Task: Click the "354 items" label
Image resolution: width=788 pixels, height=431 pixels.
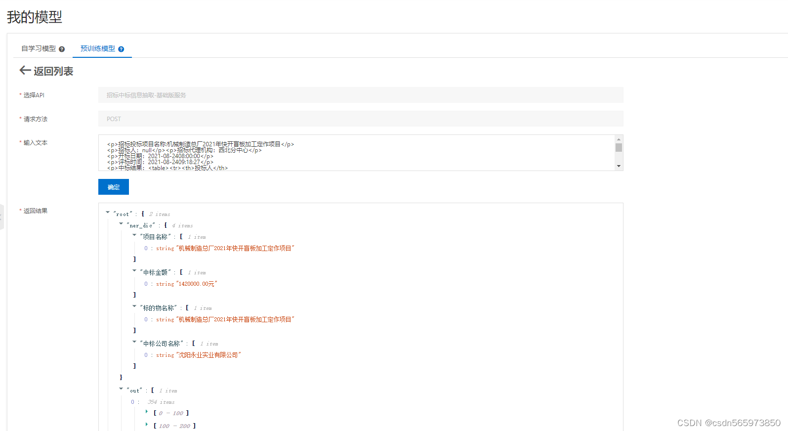Action: click(161, 402)
